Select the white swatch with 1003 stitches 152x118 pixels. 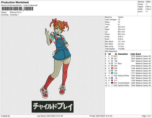[x=112, y=85]
